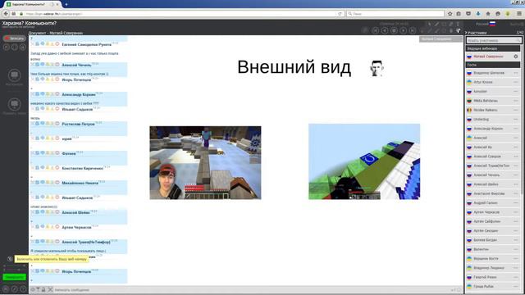Delete Алексей Чечель's chat message
Screen dimensions: 525x295
pos(33,65)
